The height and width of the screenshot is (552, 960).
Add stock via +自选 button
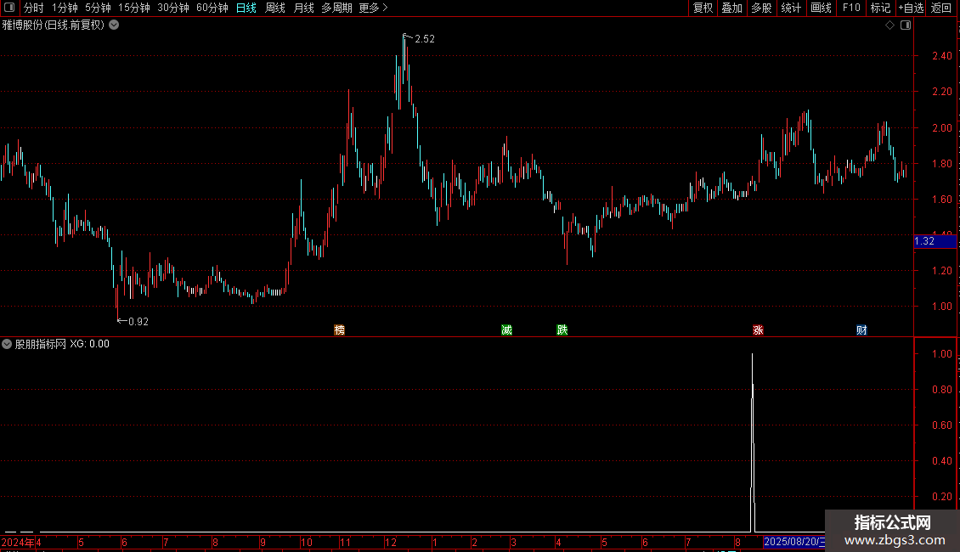(911, 8)
